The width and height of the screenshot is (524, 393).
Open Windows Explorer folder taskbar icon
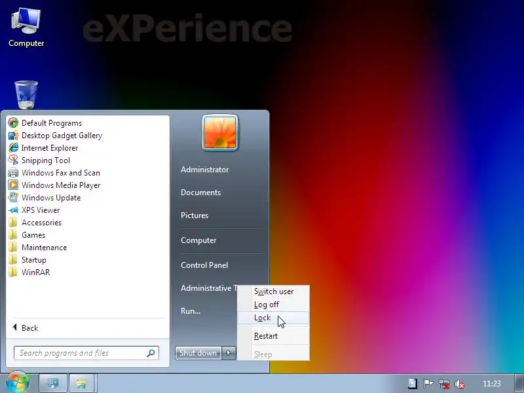pos(81,383)
